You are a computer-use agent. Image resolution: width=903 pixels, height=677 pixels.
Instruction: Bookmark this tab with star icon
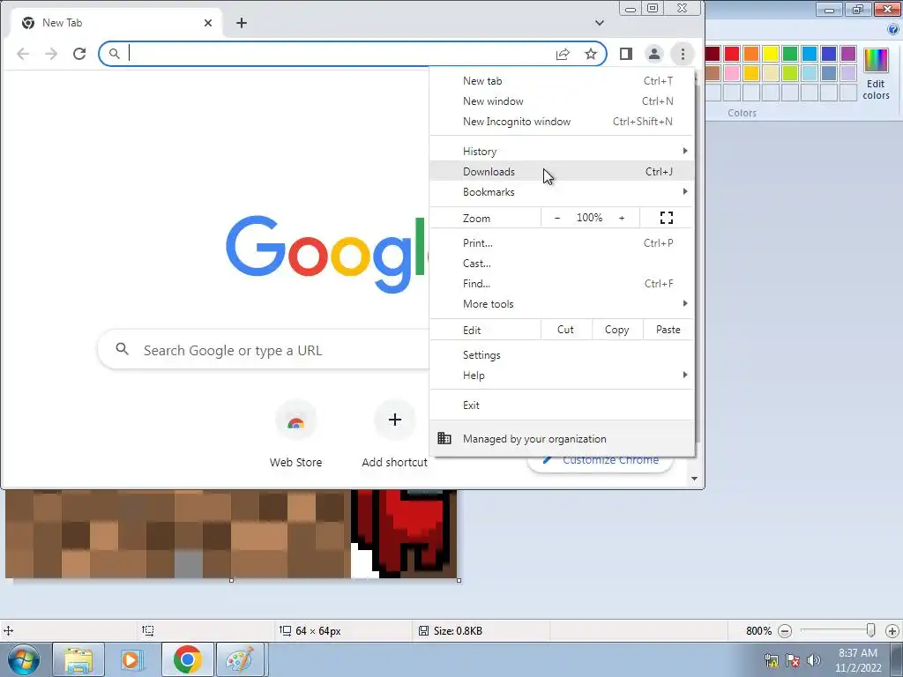(591, 54)
